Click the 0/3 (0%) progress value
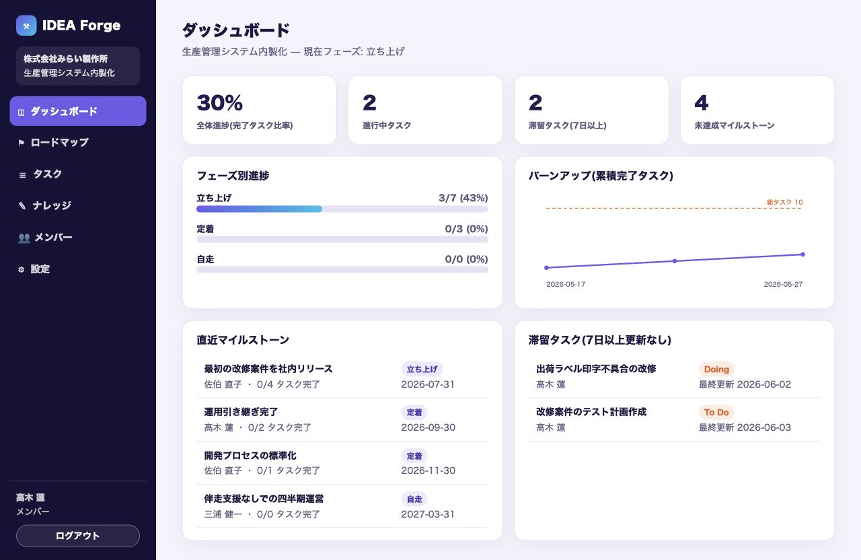Image resolution: width=861 pixels, height=560 pixels. [466, 229]
